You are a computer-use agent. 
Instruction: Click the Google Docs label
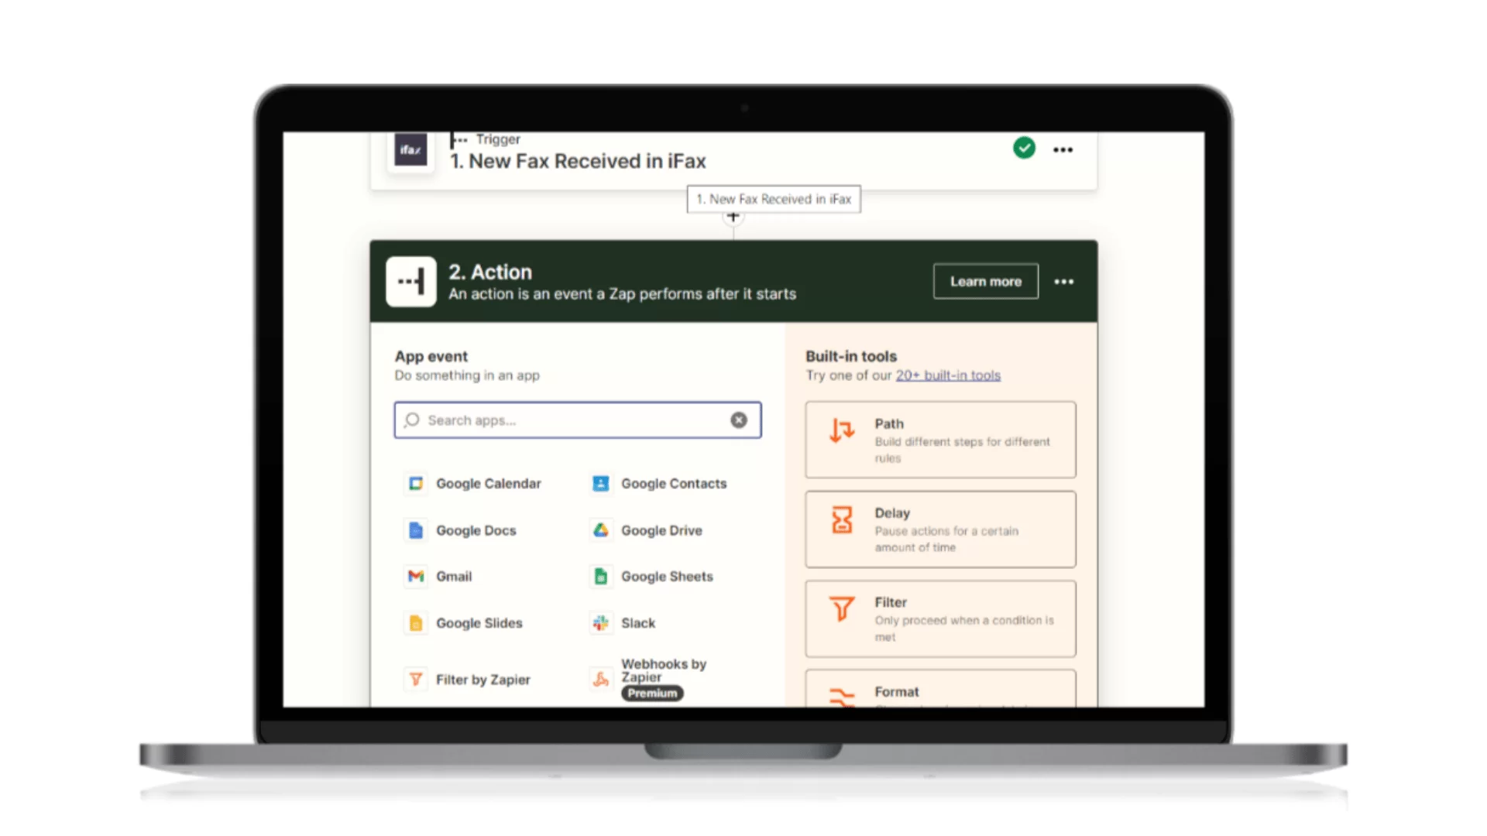point(476,530)
